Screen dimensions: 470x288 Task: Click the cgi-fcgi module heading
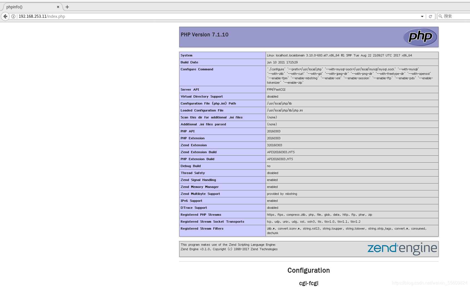[309, 283]
